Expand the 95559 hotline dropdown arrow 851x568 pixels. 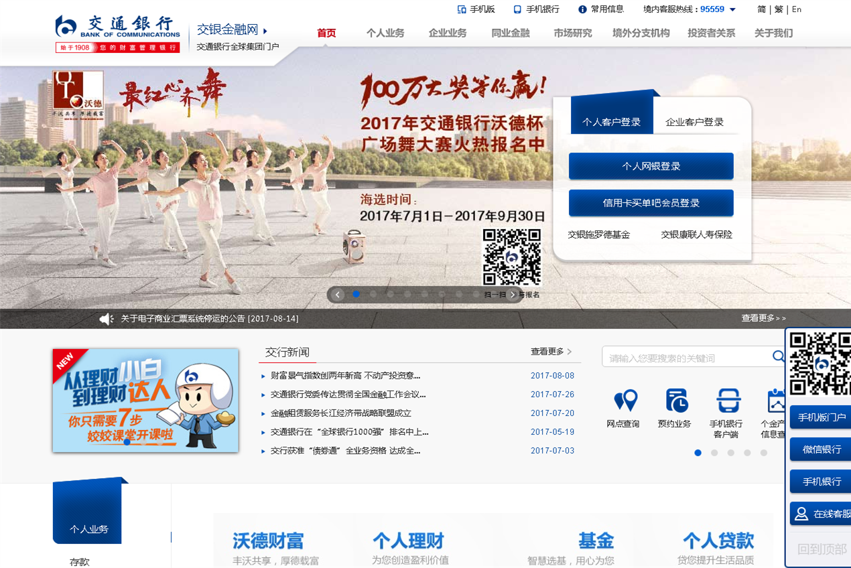point(732,9)
